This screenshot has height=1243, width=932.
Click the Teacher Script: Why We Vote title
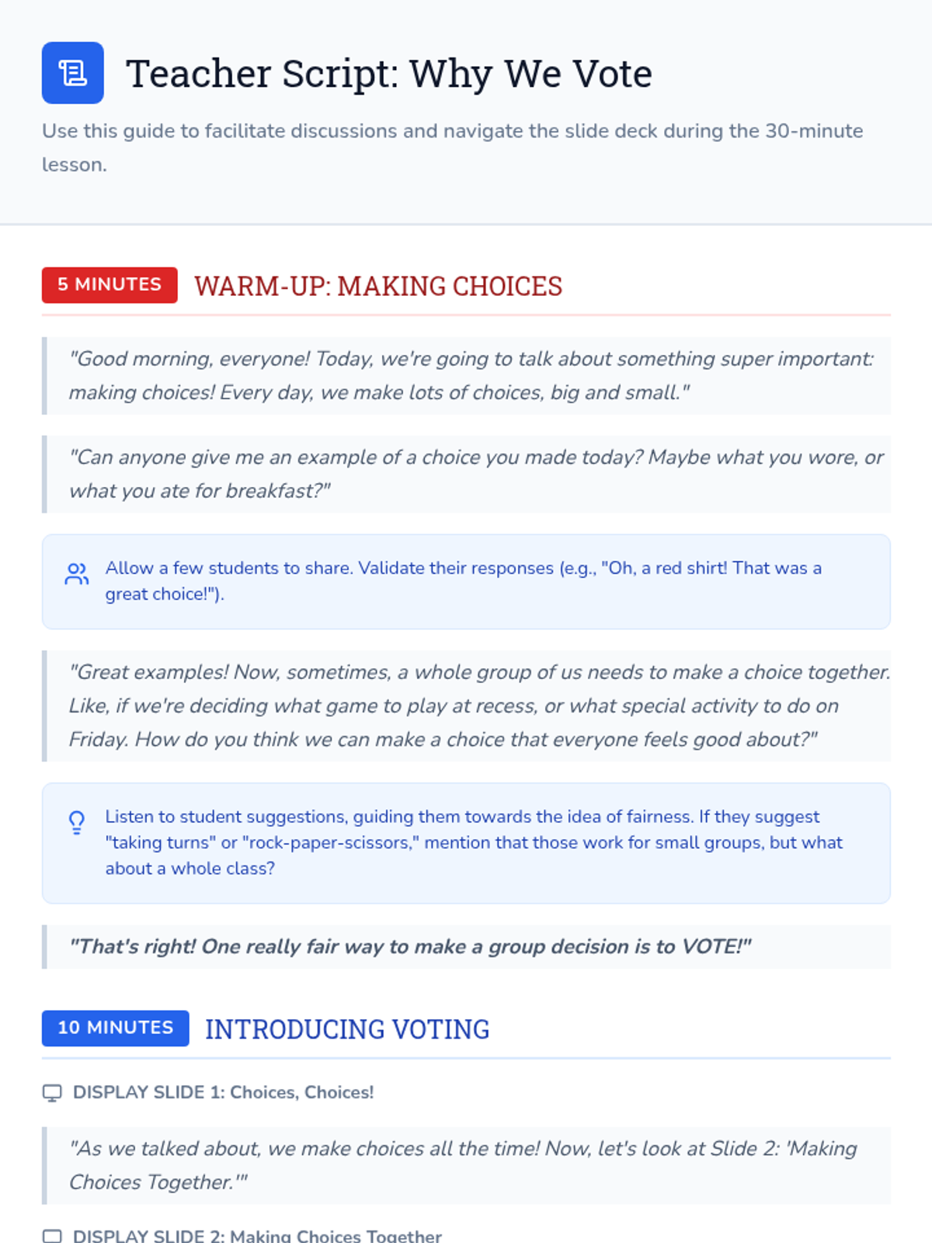click(388, 74)
